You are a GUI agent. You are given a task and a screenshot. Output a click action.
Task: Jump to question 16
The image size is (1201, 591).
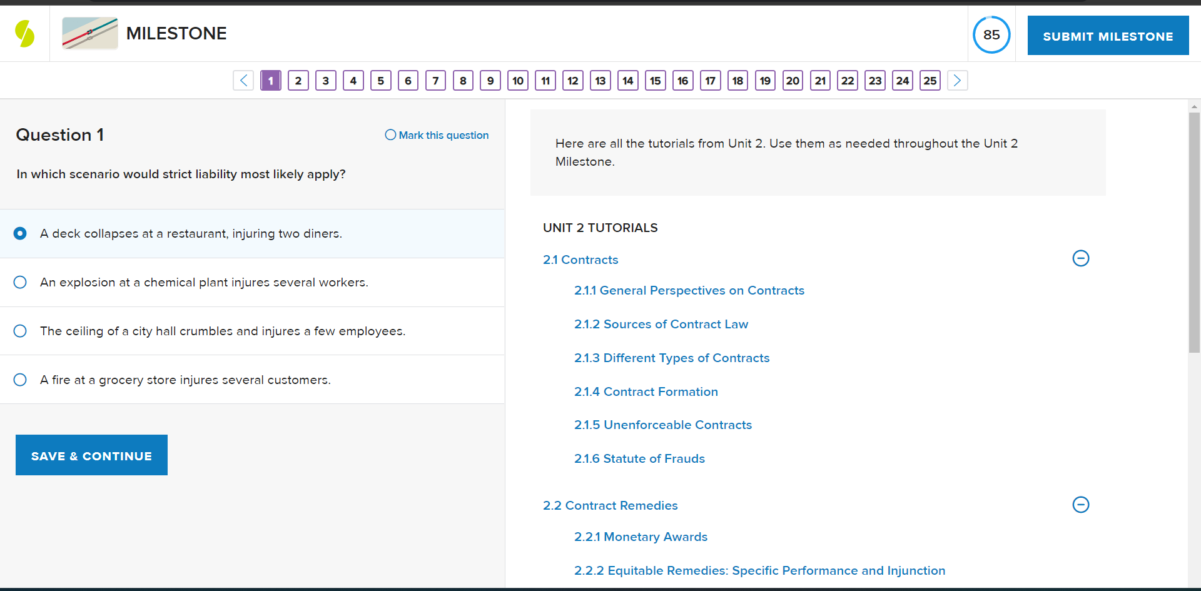point(683,81)
